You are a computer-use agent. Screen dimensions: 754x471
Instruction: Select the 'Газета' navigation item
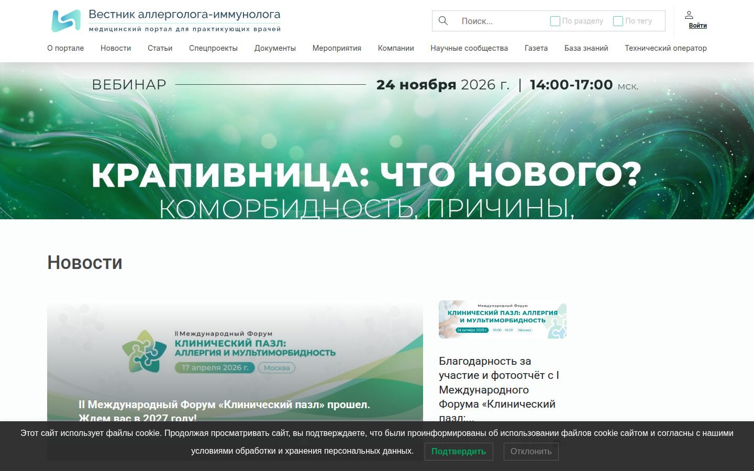[x=536, y=48]
